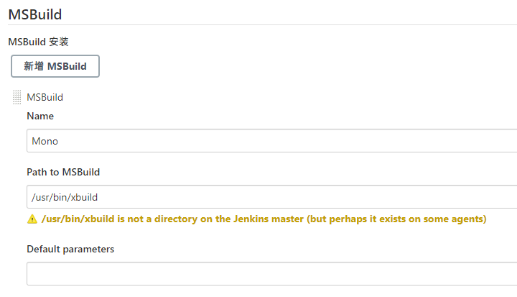Click the divider line under MSBuild heading
Image resolution: width=517 pixels, height=297 pixels.
coord(258,24)
